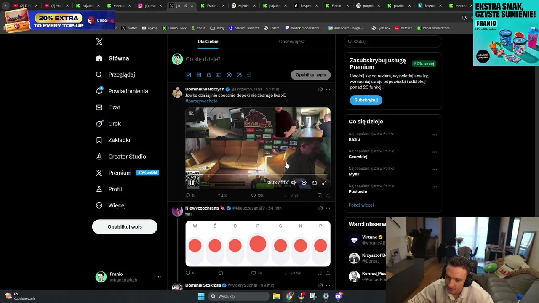Open #parszywachata hashtag link
Viewport: 539px width, 303px height.
click(201, 101)
